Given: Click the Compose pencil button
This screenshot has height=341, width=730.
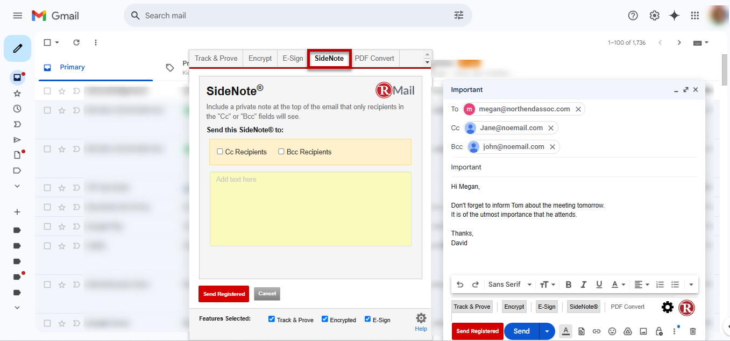Looking at the screenshot, I should tap(17, 49).
